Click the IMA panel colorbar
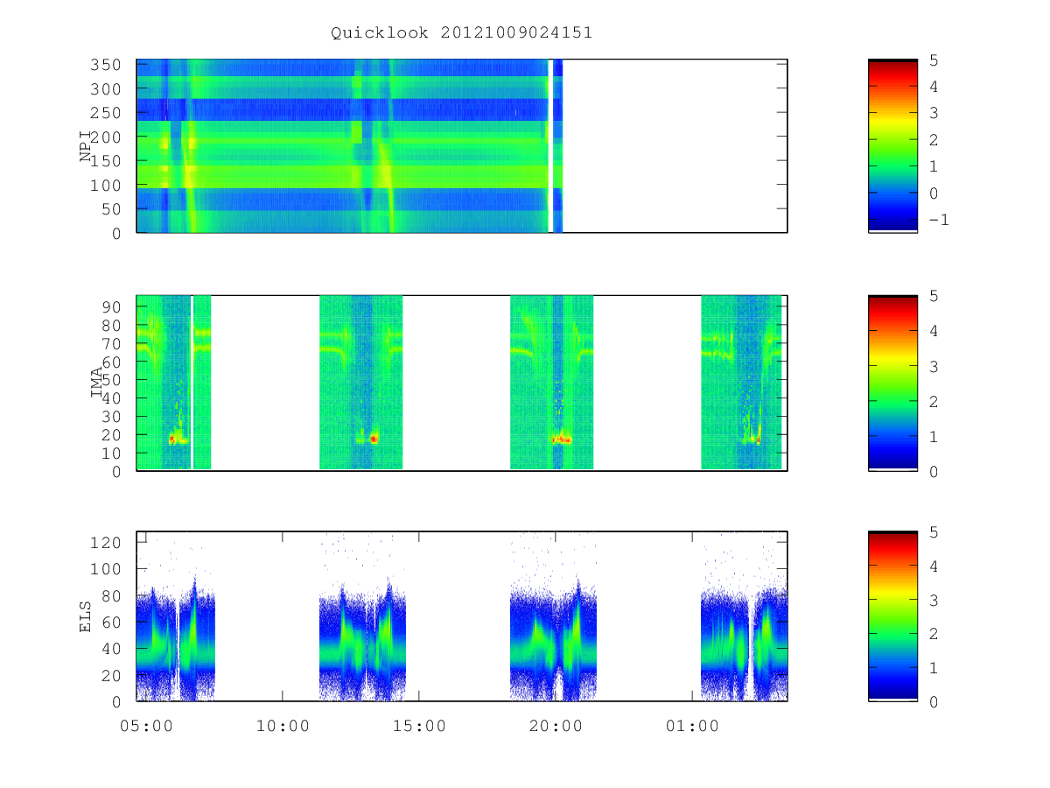Viewport: 1050px width, 788px height. coord(892,383)
